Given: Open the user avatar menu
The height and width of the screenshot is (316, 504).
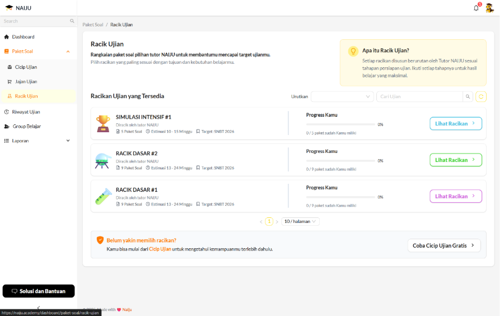Looking at the screenshot, I should click(489, 8).
